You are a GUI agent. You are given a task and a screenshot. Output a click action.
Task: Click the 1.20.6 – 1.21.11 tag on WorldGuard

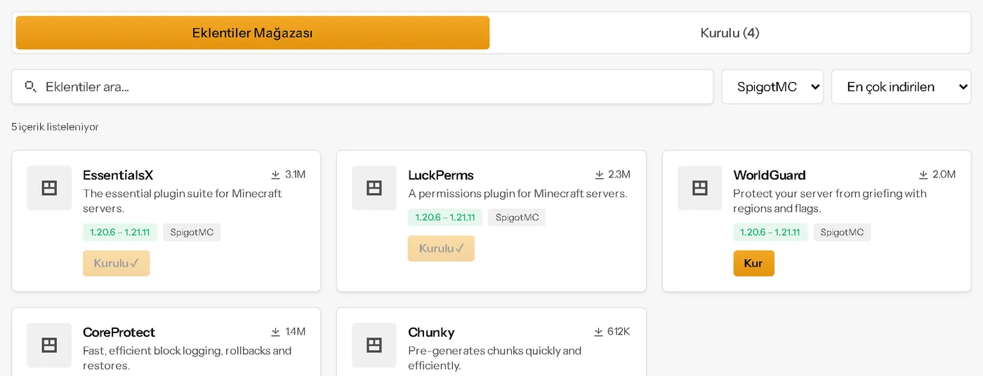coord(770,232)
